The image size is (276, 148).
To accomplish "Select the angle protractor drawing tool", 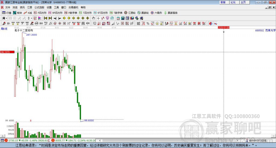I will [x=50, y=23].
